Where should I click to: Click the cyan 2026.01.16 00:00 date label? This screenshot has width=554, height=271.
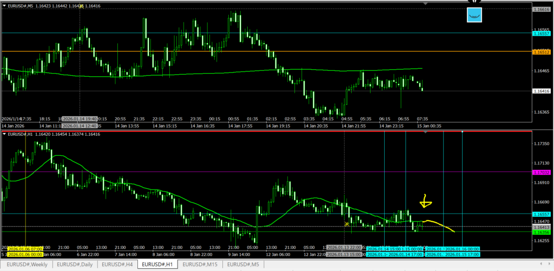coord(462,249)
